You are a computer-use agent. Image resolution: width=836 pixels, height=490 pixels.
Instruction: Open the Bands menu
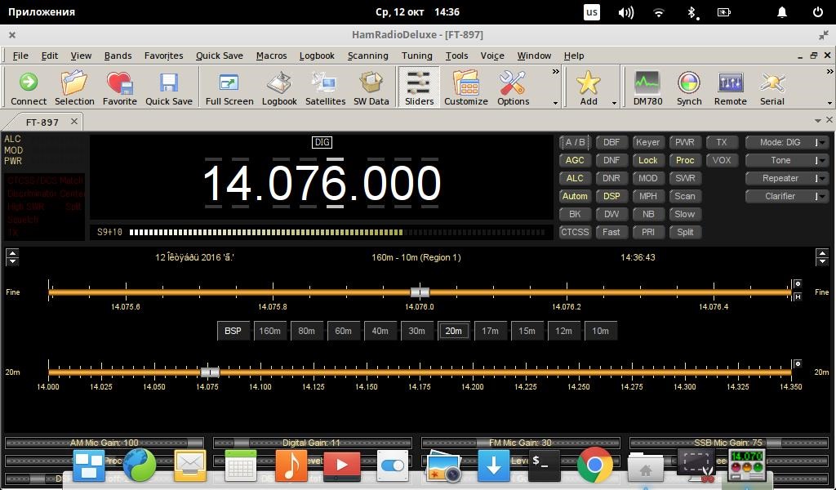coord(118,56)
